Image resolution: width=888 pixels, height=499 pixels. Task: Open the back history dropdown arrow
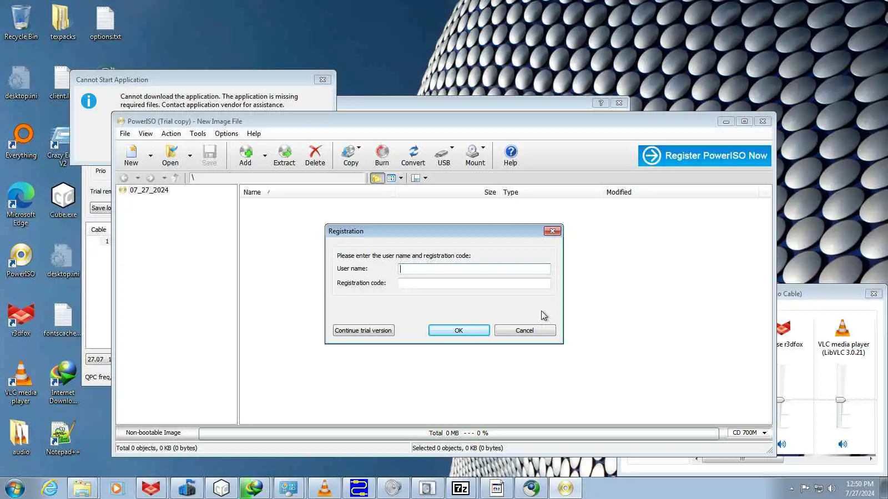(137, 178)
